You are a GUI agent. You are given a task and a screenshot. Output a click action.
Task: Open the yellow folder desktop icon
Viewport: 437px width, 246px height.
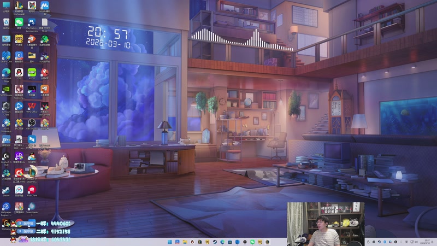tap(32, 57)
